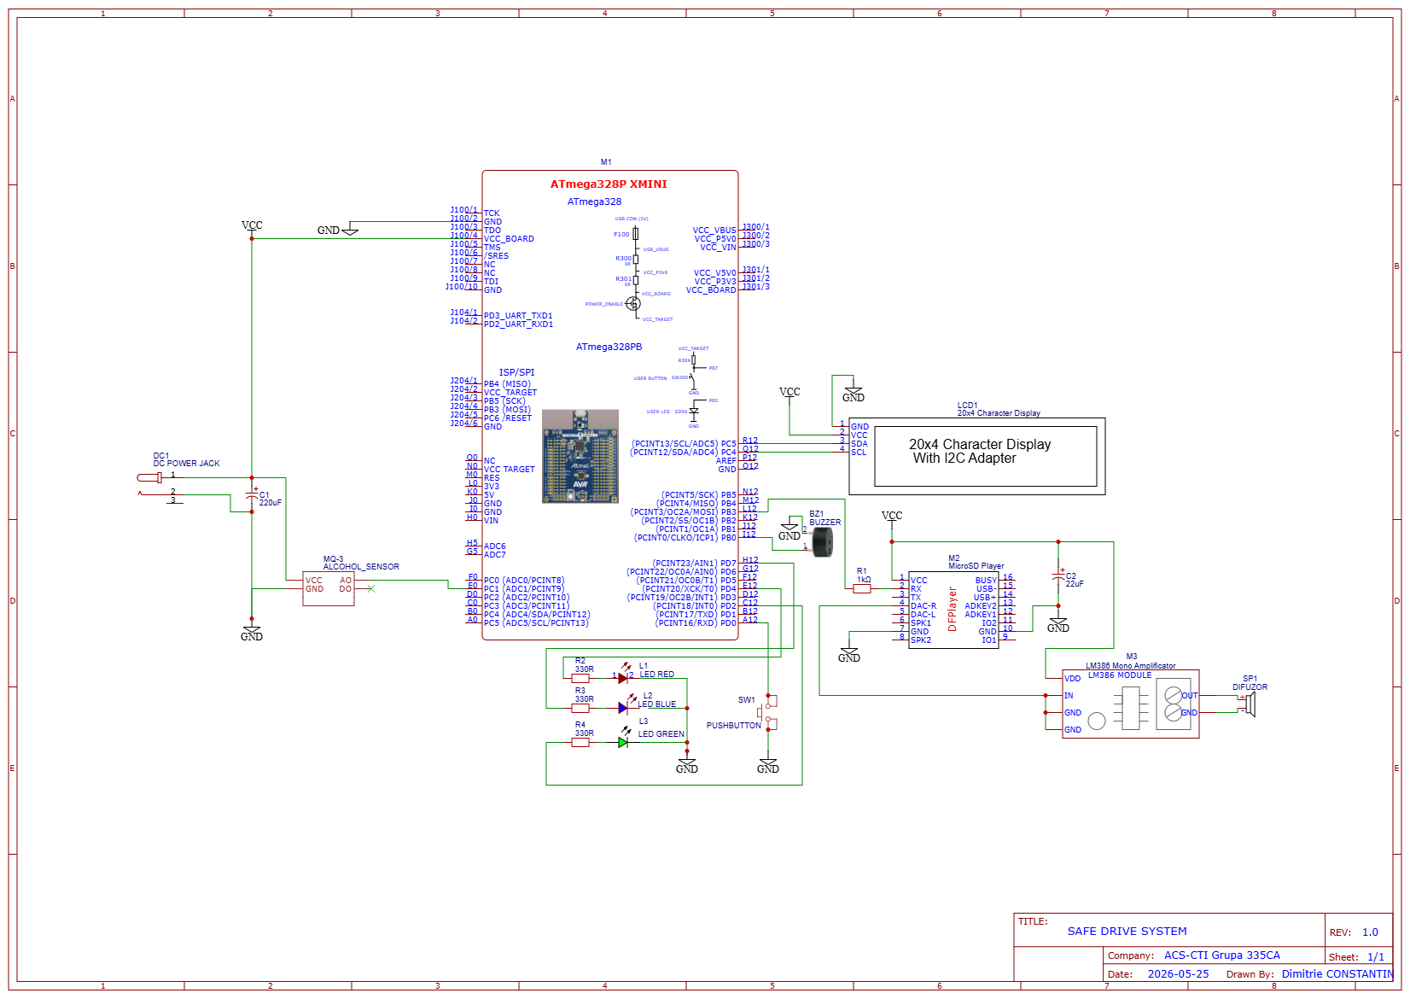Select resistor R2 330R symbol
1410x999 pixels.
coord(580,678)
